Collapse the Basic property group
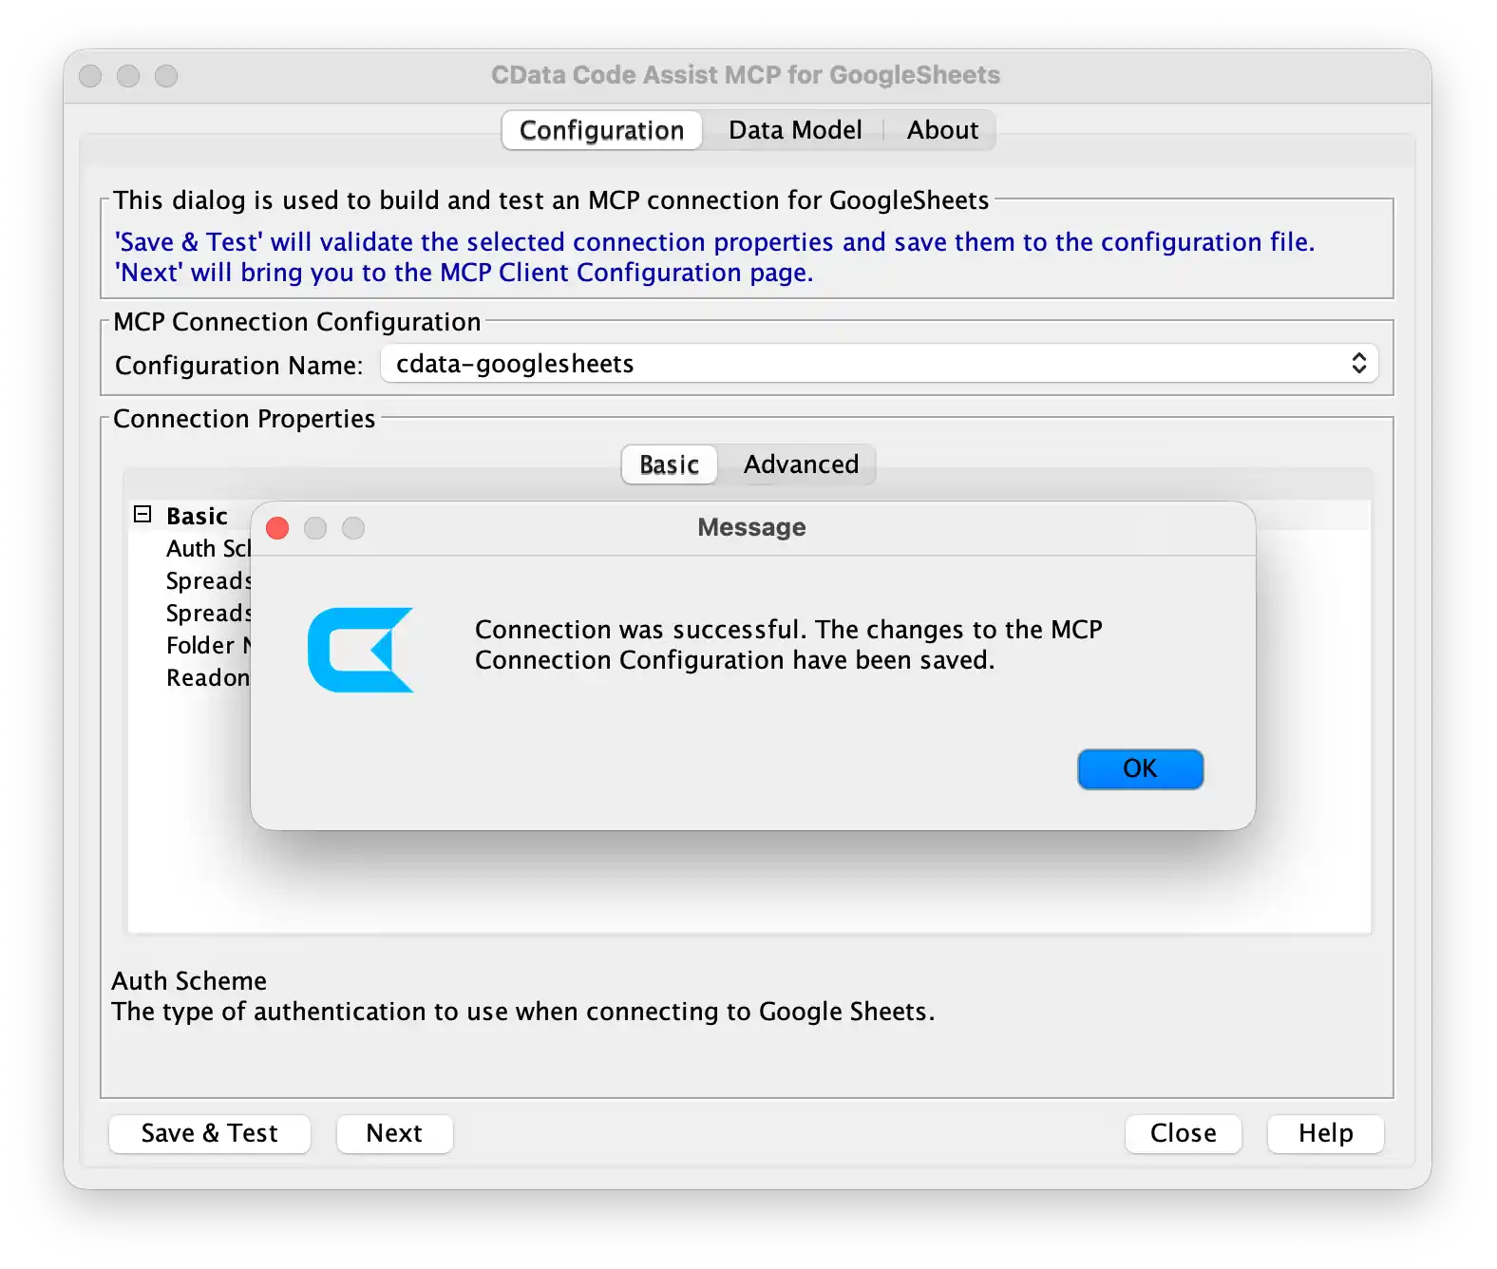The width and height of the screenshot is (1497, 1269). pos(142,514)
